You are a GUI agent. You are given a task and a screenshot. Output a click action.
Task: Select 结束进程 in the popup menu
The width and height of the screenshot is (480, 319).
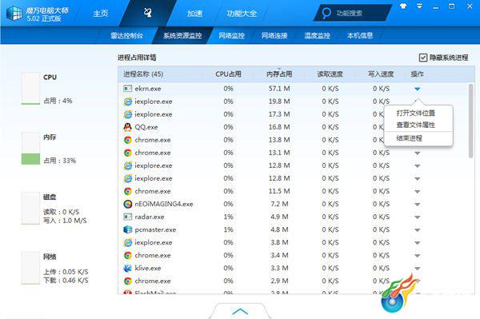[409, 138]
